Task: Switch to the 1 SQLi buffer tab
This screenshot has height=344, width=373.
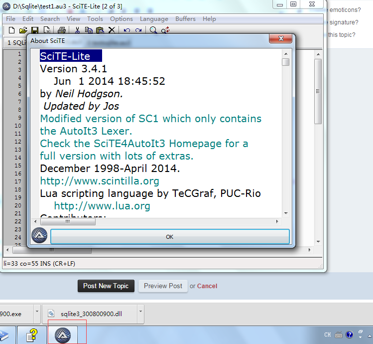Action: click(x=16, y=43)
